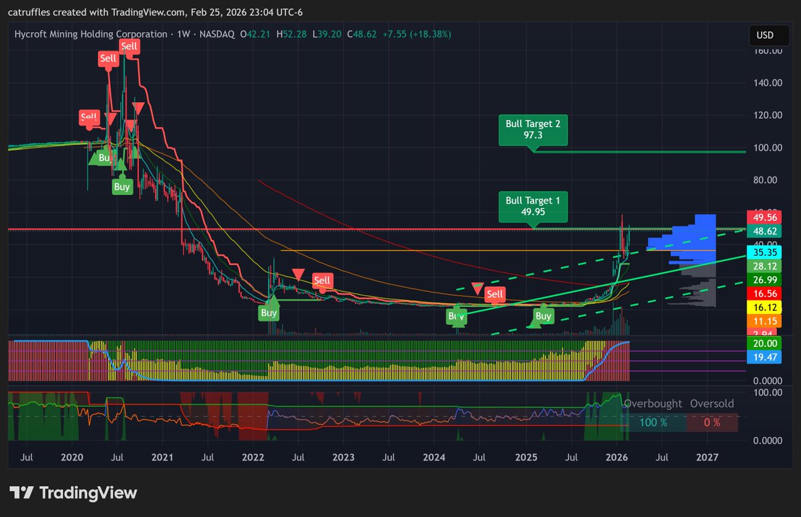Click the 26.99 price label
801x517 pixels.
763,280
